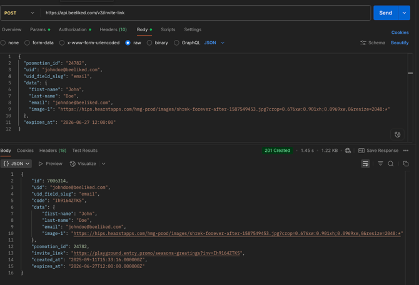Click the blue Send button

tap(386, 13)
